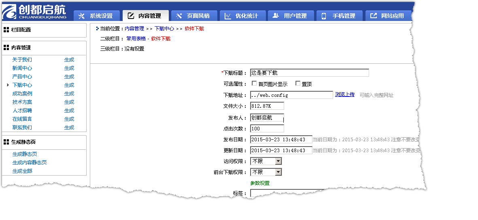Viewport: 478px width, 220px height.
Task: Click the 手机管理 phone icon
Action: (x=324, y=16)
